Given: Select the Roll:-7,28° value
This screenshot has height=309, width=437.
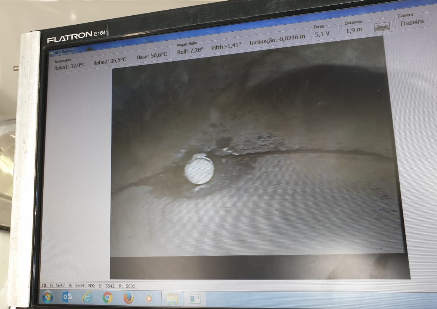Looking at the screenshot, I should 190,51.
